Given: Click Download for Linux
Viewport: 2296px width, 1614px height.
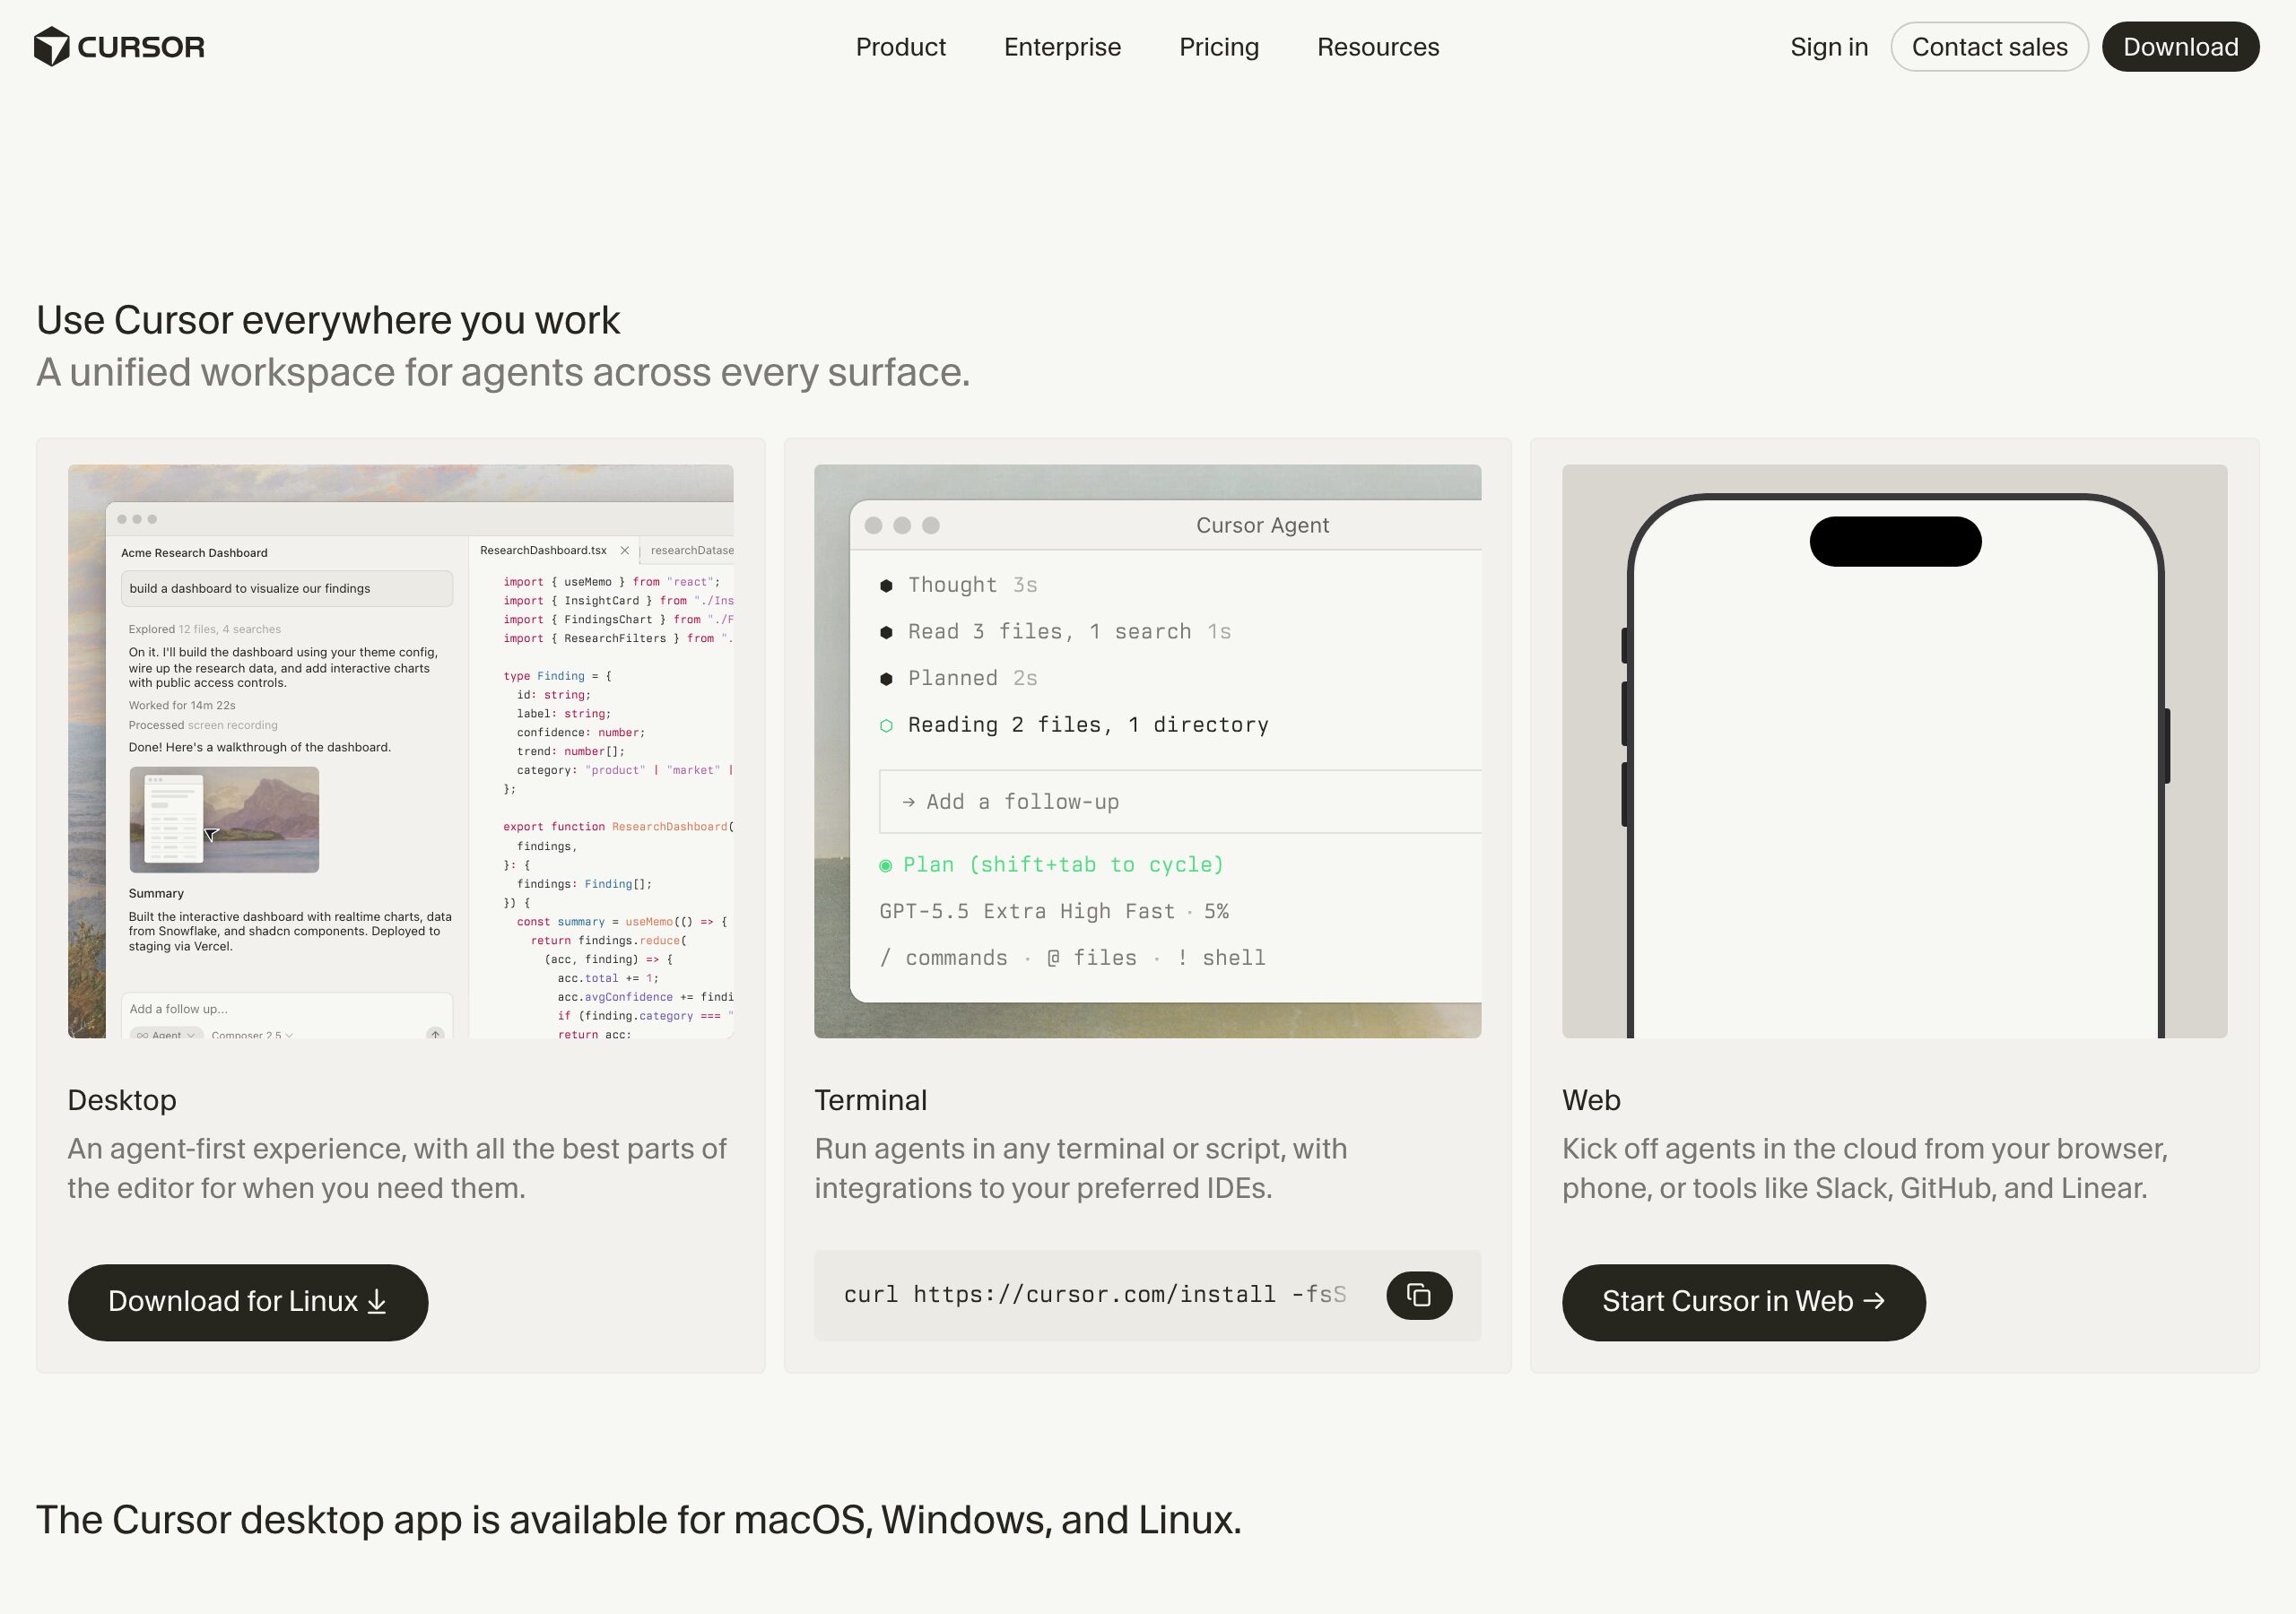Looking at the screenshot, I should click(x=248, y=1302).
